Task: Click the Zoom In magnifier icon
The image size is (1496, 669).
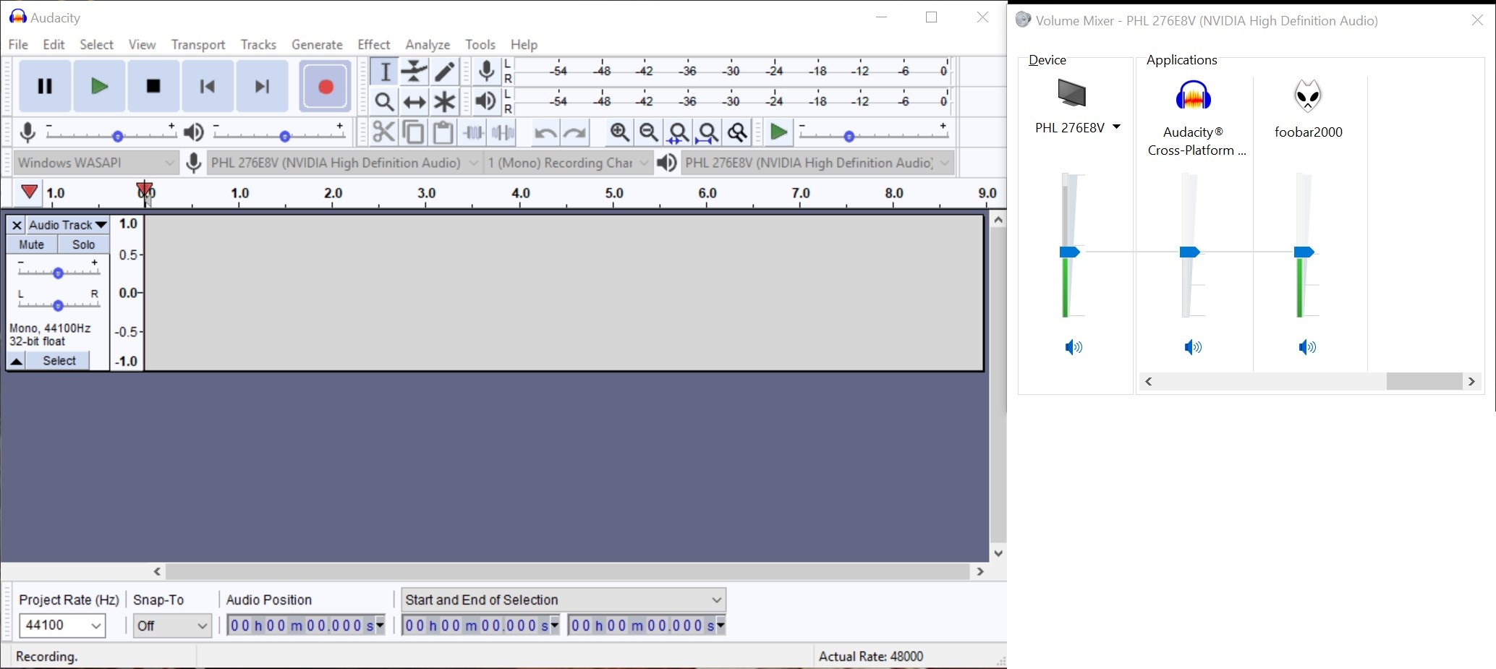Action: pyautogui.click(x=619, y=132)
